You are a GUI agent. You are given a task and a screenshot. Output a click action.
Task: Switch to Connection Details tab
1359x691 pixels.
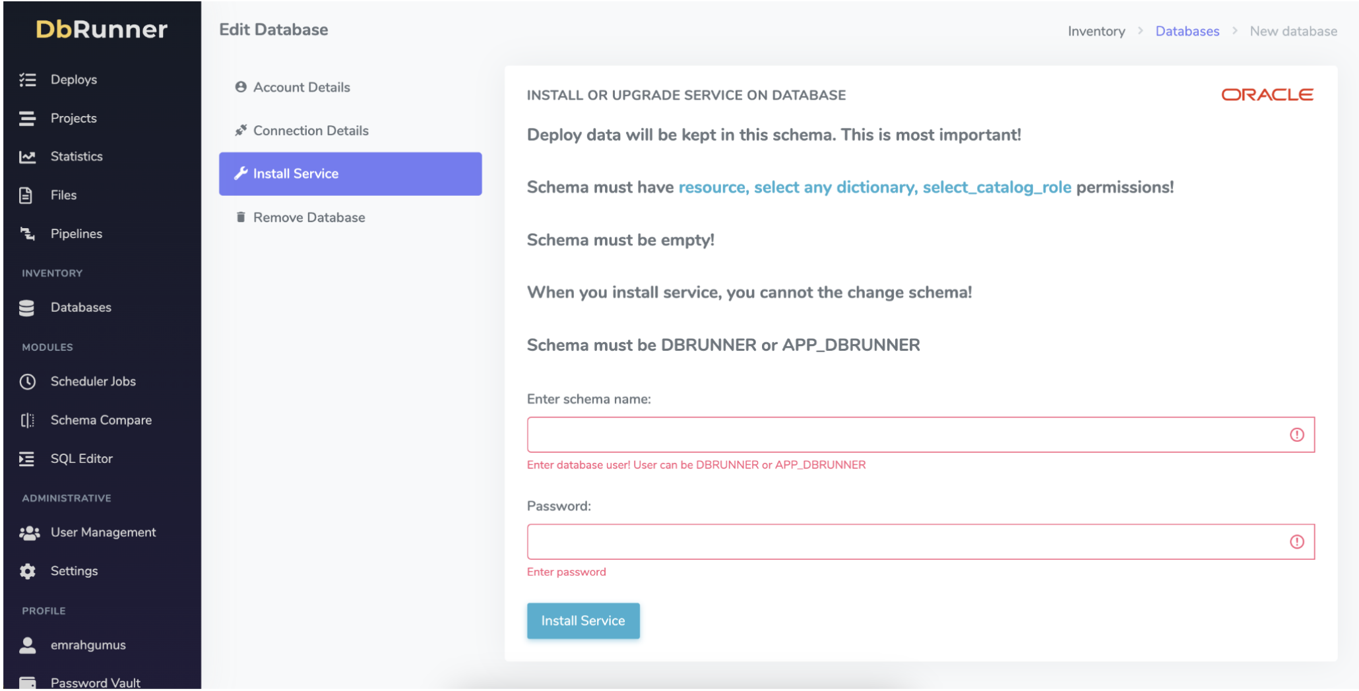pyautogui.click(x=310, y=131)
